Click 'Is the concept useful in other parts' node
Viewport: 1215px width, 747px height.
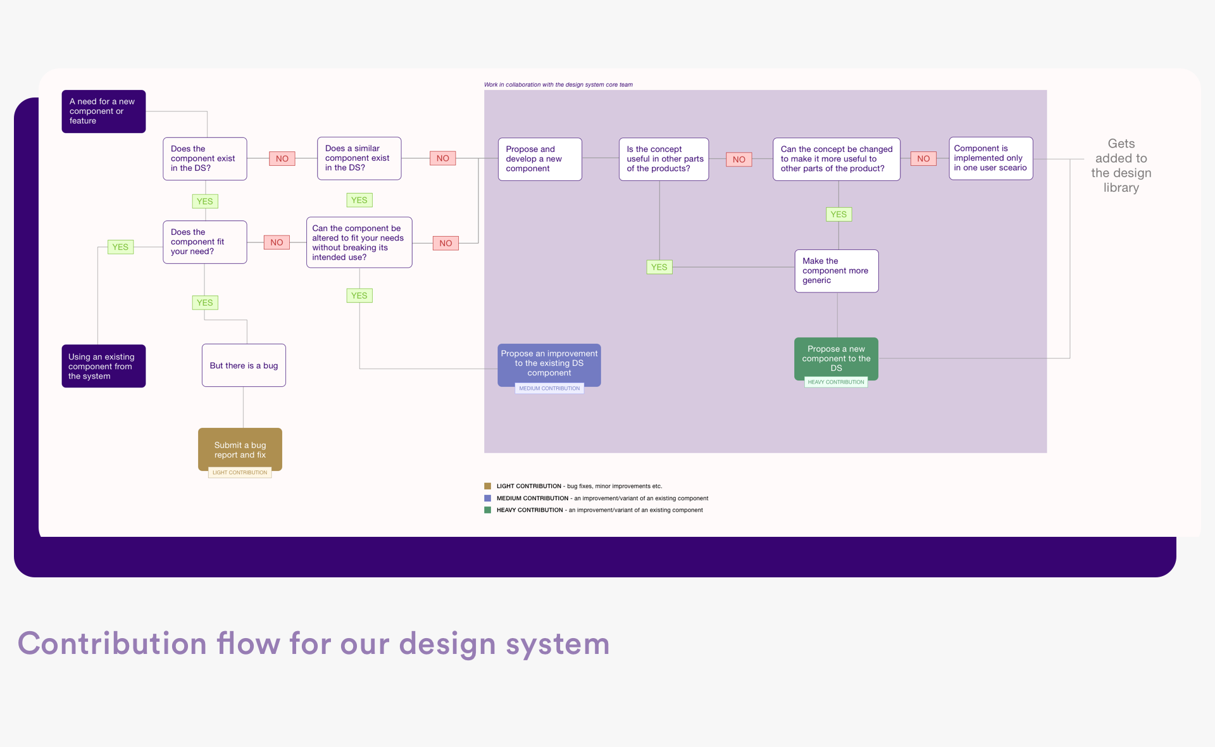point(663,159)
